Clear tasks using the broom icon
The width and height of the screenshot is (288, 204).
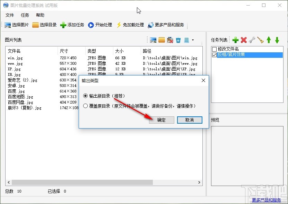(260, 40)
